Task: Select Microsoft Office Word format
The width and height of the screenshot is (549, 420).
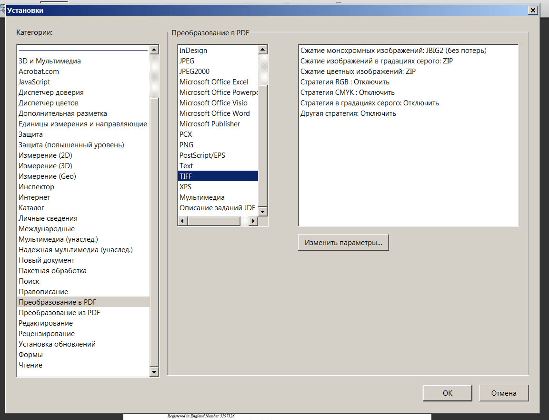Action: pyautogui.click(x=218, y=113)
